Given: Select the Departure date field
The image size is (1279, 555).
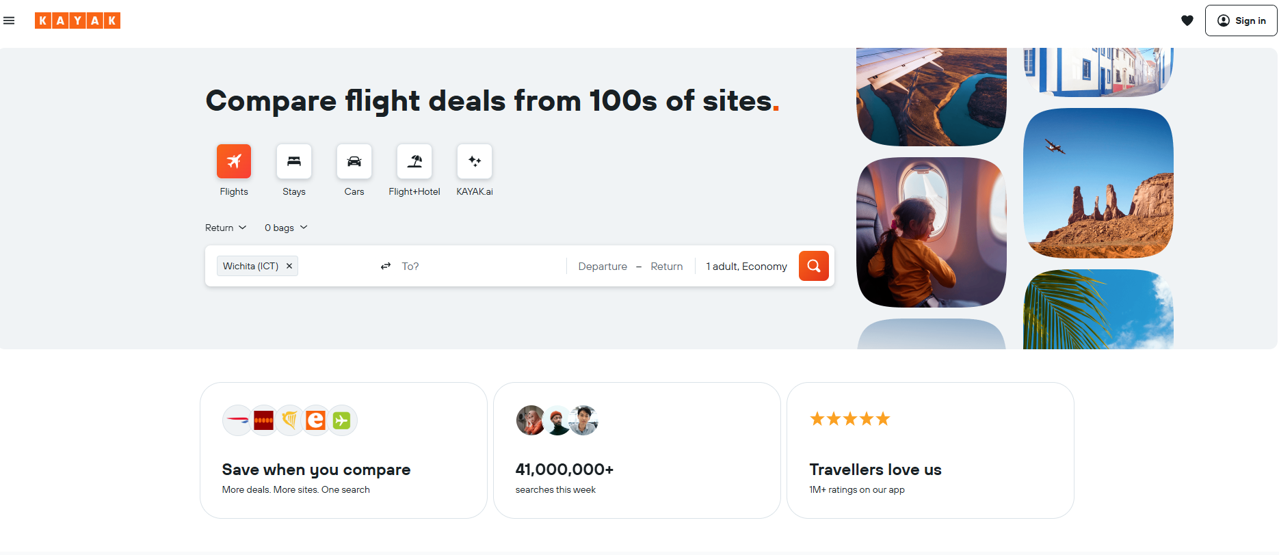Looking at the screenshot, I should [603, 266].
